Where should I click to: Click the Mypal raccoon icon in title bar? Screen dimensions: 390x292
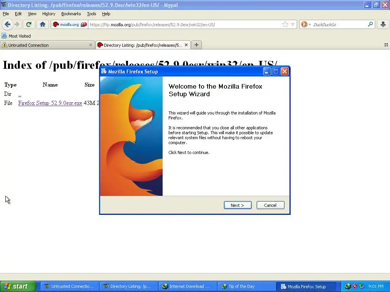[4, 5]
